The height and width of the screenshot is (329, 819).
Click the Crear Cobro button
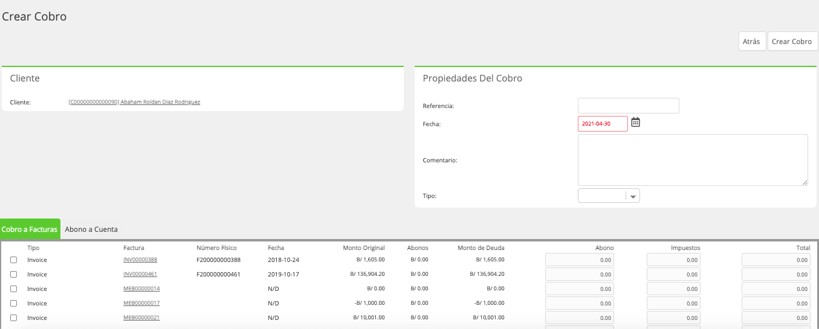tap(792, 42)
